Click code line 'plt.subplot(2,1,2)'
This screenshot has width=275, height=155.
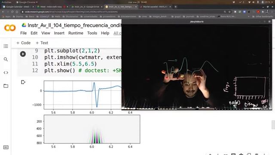[72, 51]
